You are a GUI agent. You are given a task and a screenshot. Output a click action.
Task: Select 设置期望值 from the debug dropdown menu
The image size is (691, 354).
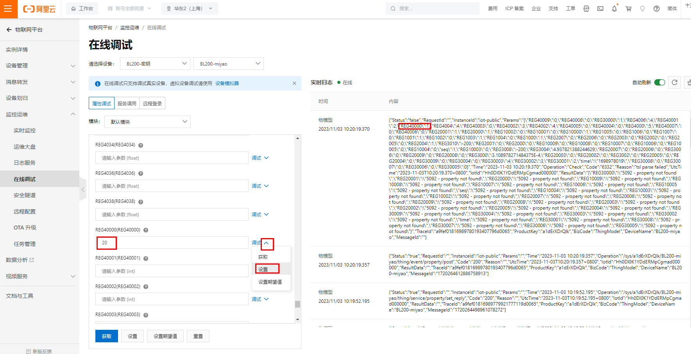271,282
